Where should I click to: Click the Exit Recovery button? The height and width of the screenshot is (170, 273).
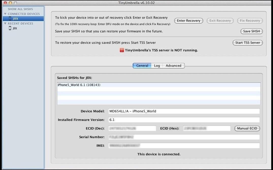pyautogui.click(x=220, y=20)
